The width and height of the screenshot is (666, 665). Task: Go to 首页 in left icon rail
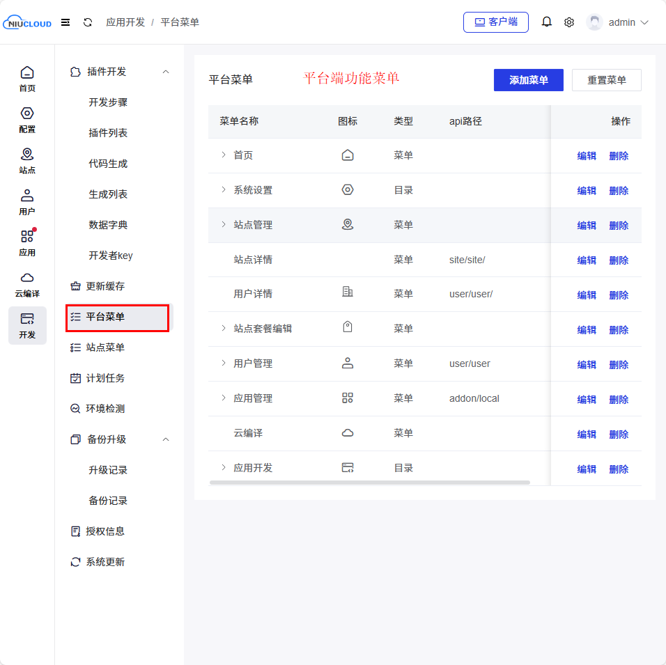tap(27, 79)
